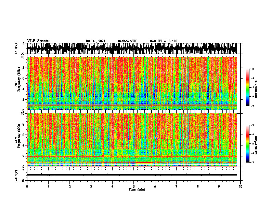This screenshot has height=209, width=271.
Task: Click the time axis tick label "5"
Action: pos(134,186)
